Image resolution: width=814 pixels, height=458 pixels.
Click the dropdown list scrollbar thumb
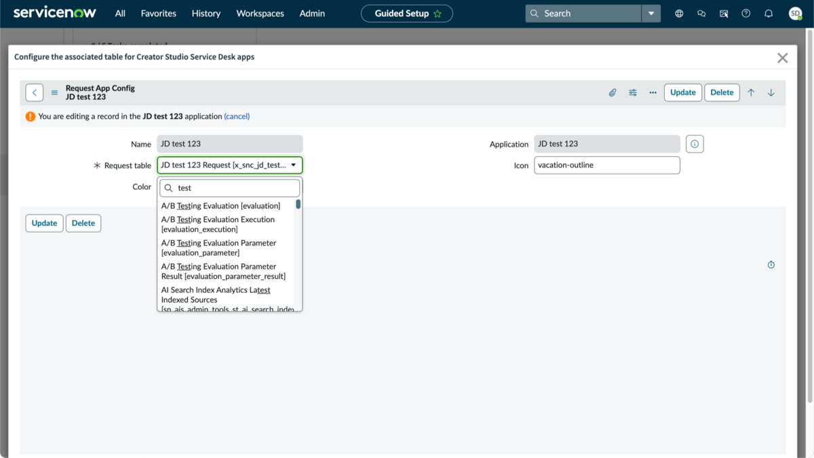click(298, 204)
